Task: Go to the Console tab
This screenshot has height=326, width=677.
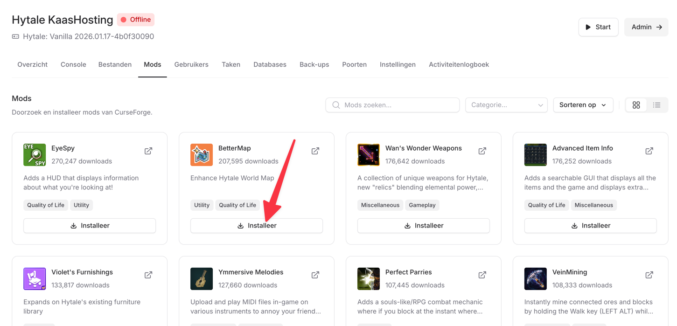Action: (x=73, y=64)
